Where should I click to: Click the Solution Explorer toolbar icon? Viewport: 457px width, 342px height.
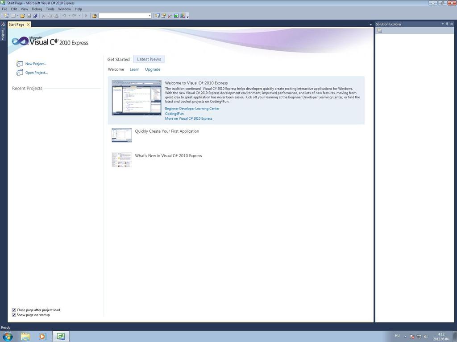click(x=158, y=16)
